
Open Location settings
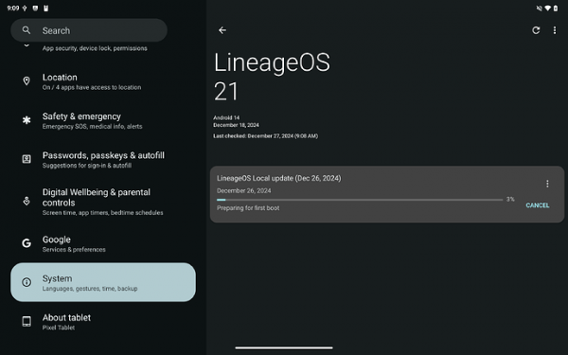pyautogui.click(x=103, y=81)
